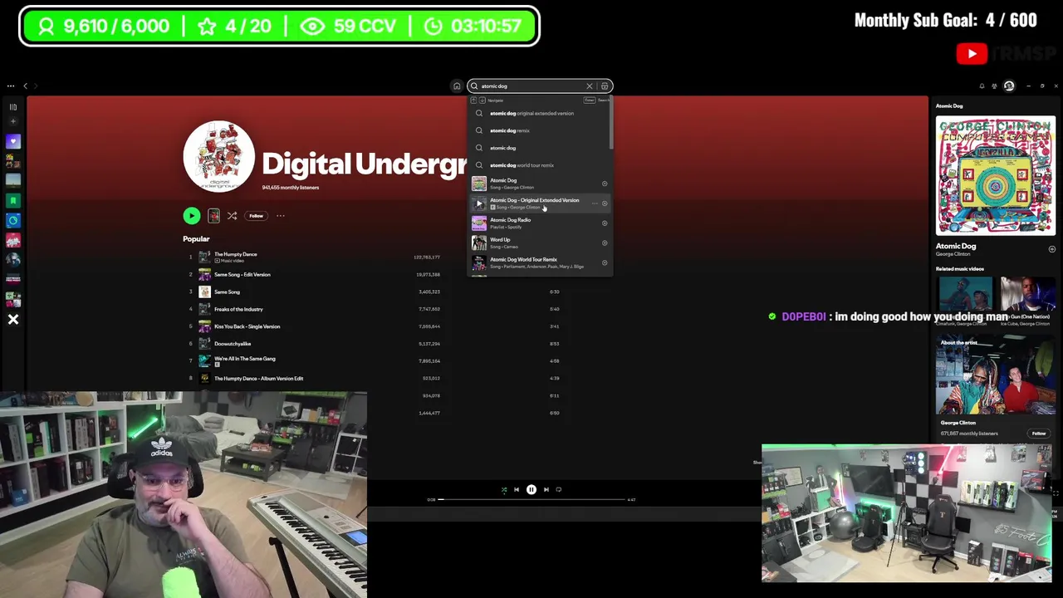This screenshot has height=598, width=1063.
Task: Open the Friend Activity icon
Action: tap(995, 86)
